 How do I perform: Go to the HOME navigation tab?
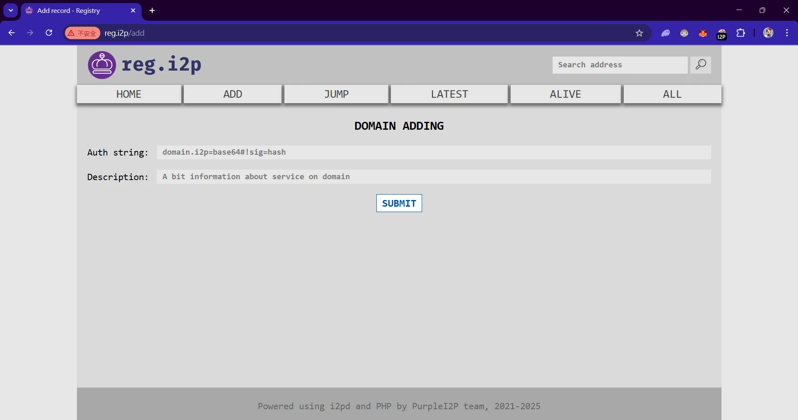click(129, 94)
